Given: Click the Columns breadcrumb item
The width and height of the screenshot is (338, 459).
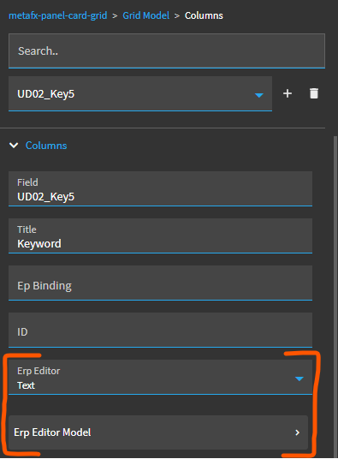Looking at the screenshot, I should coord(204,15).
